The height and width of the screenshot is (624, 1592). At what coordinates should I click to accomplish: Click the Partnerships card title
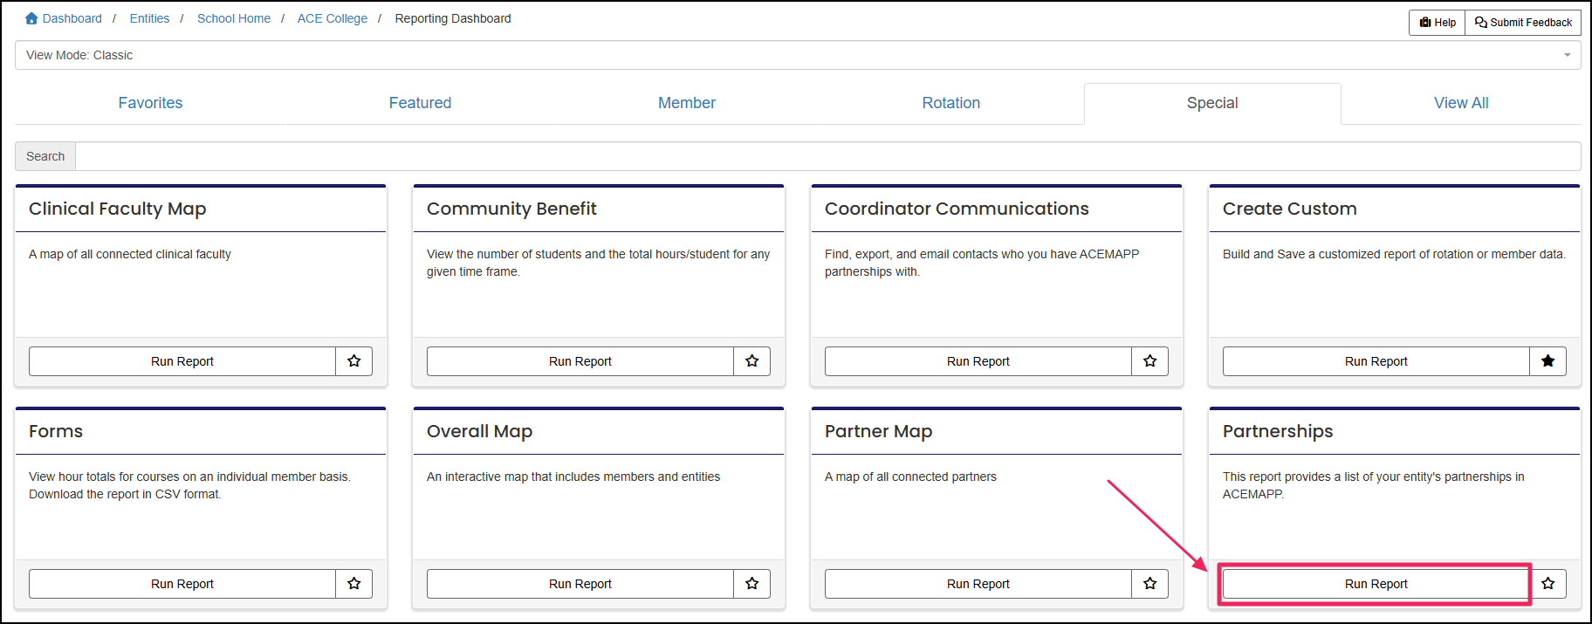point(1278,431)
